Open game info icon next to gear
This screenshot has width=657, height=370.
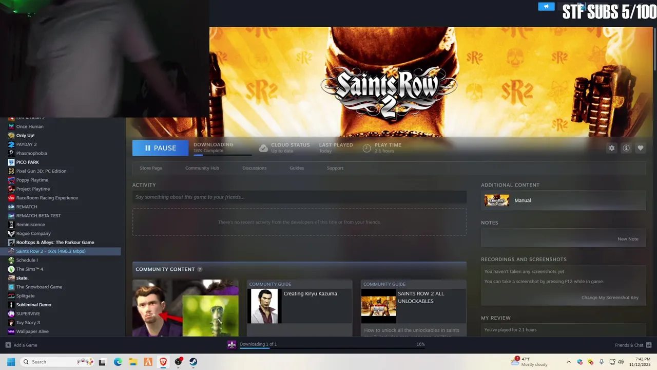click(626, 148)
